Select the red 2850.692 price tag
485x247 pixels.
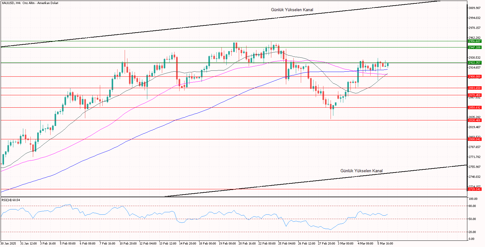coord(475,107)
